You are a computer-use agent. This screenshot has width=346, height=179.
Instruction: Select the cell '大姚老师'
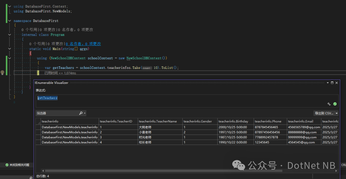160,127
